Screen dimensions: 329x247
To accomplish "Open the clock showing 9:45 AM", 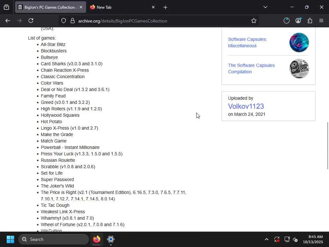I will coord(313,239).
